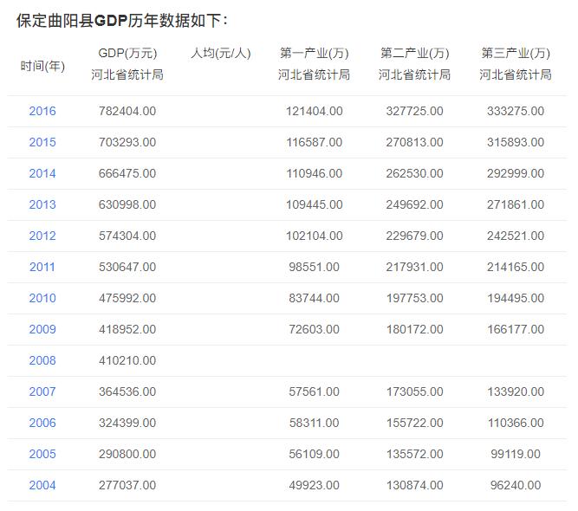Select GDP value 410210.00

click(x=127, y=360)
